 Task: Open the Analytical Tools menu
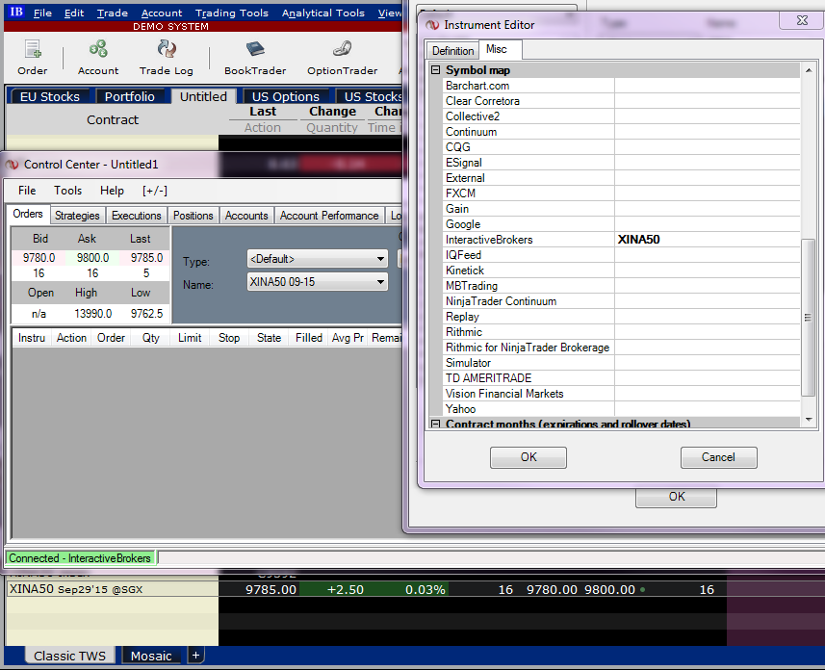[x=323, y=13]
